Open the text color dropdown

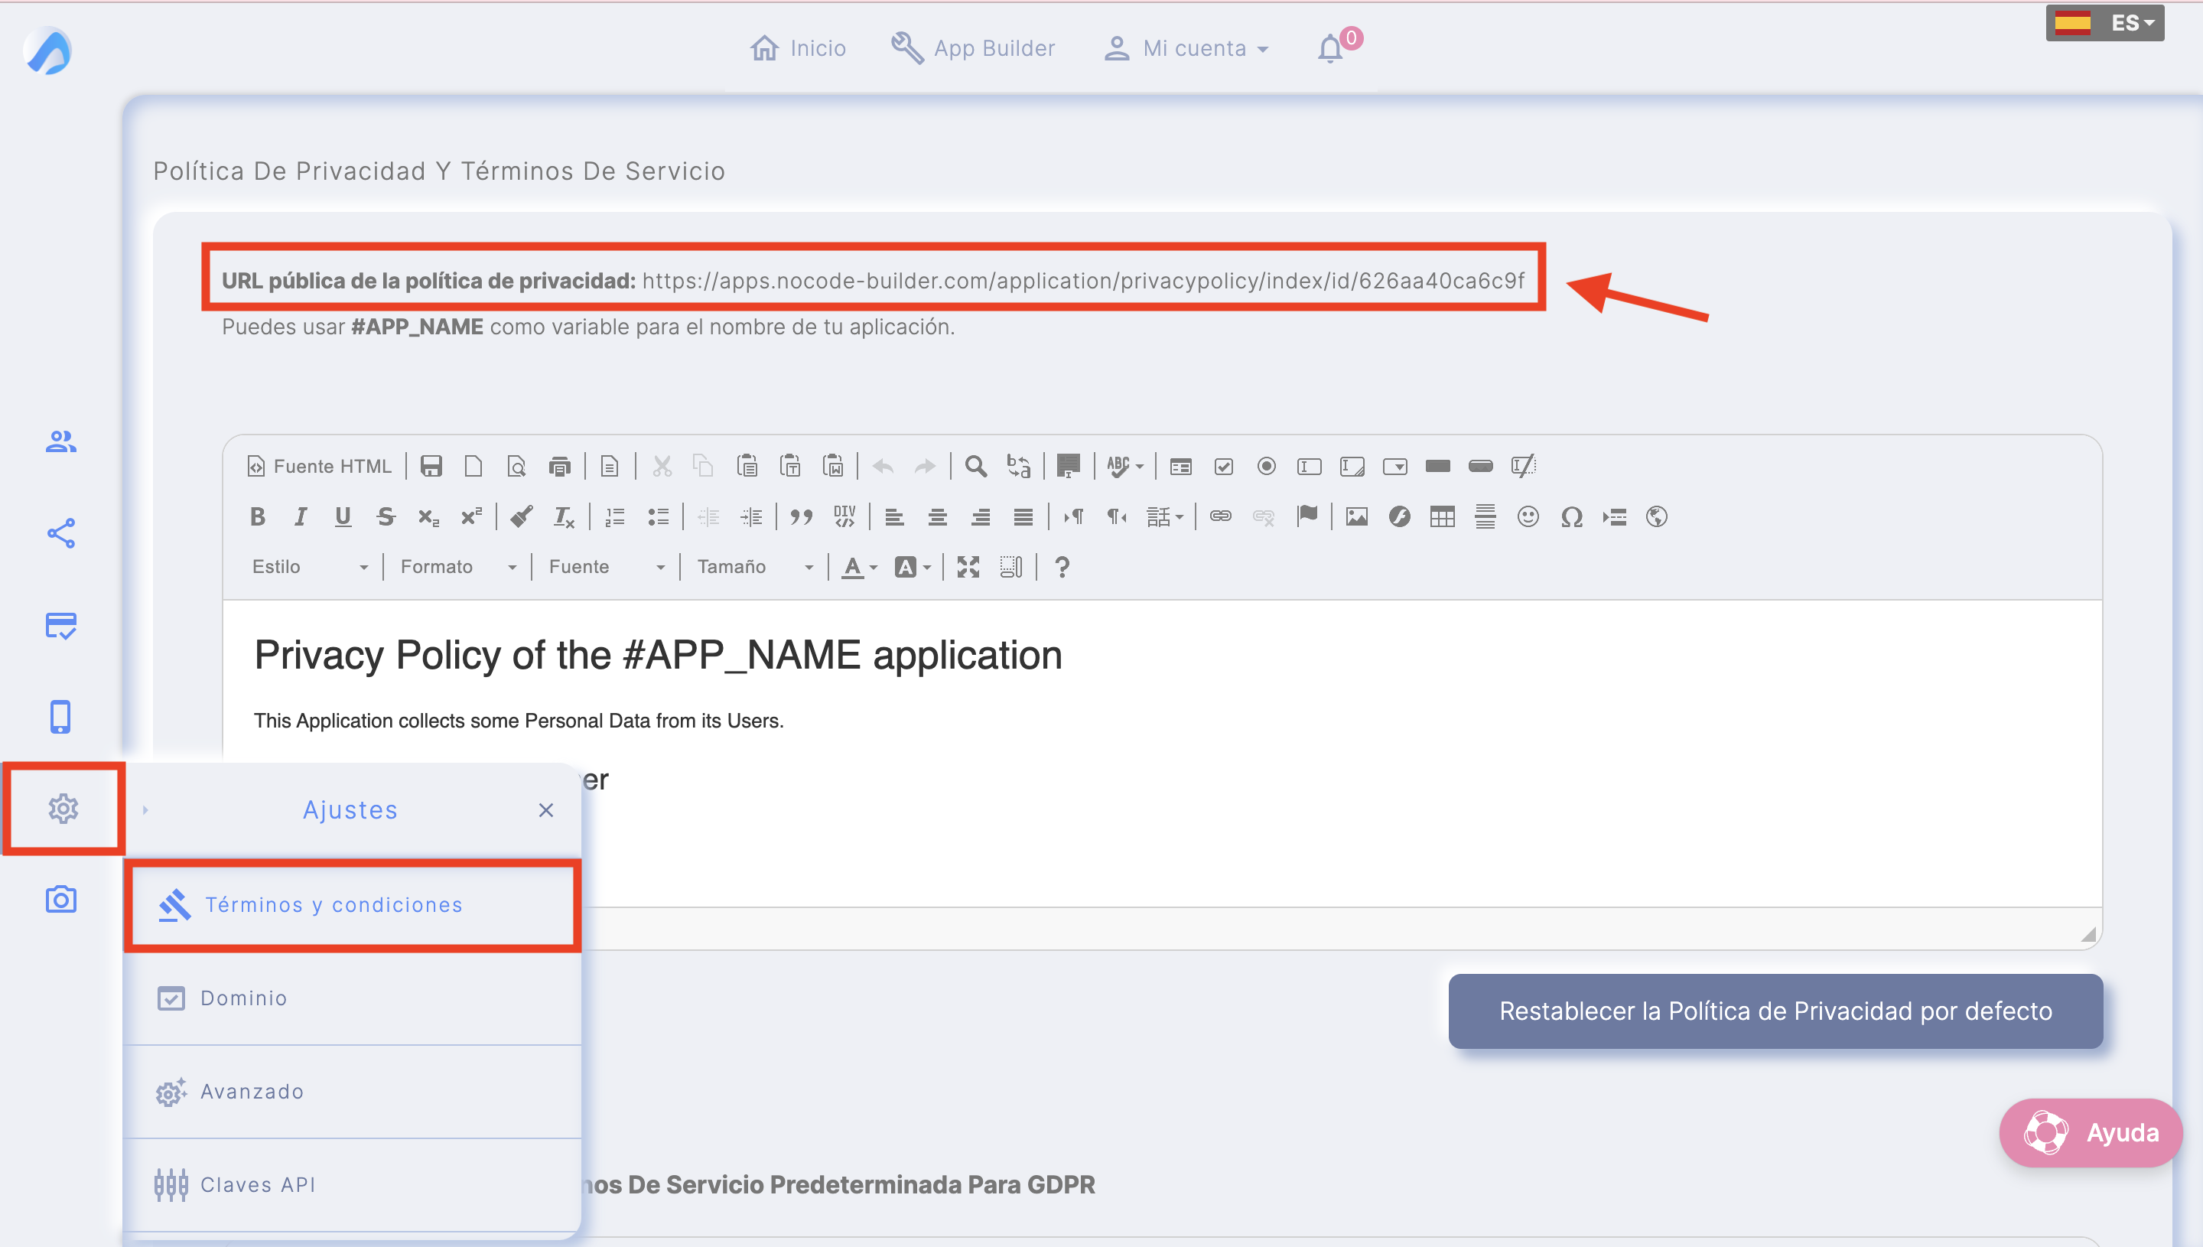tap(860, 567)
